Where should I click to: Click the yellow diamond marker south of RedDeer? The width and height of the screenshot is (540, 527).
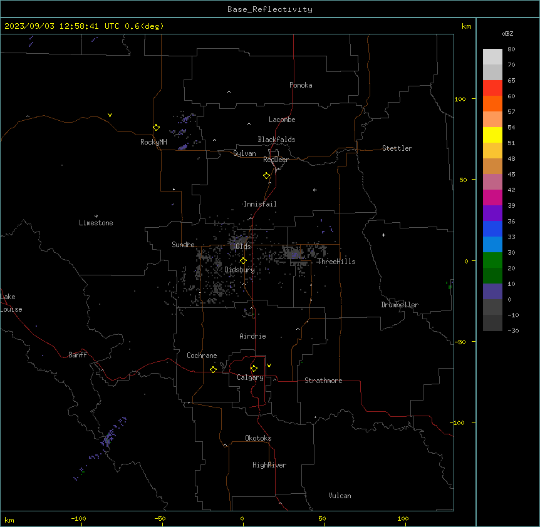coord(266,176)
